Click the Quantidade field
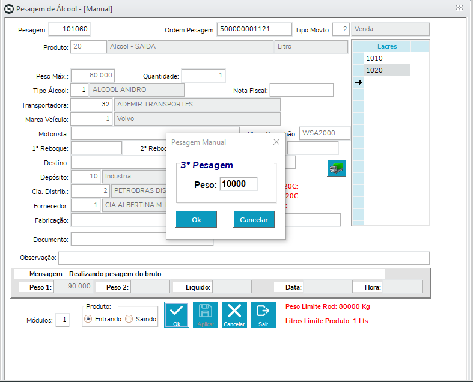Screen dimensions: 473x382 [x=203, y=75]
